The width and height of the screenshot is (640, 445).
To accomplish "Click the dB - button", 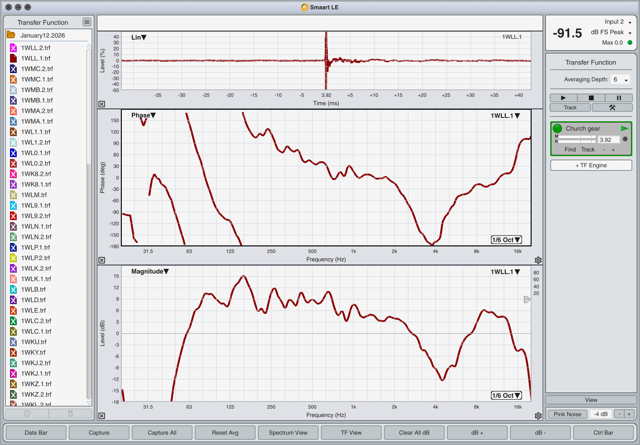I will click(x=541, y=433).
